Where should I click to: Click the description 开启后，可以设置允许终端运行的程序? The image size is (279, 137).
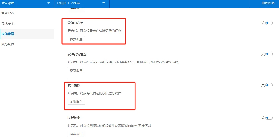tap(94, 31)
